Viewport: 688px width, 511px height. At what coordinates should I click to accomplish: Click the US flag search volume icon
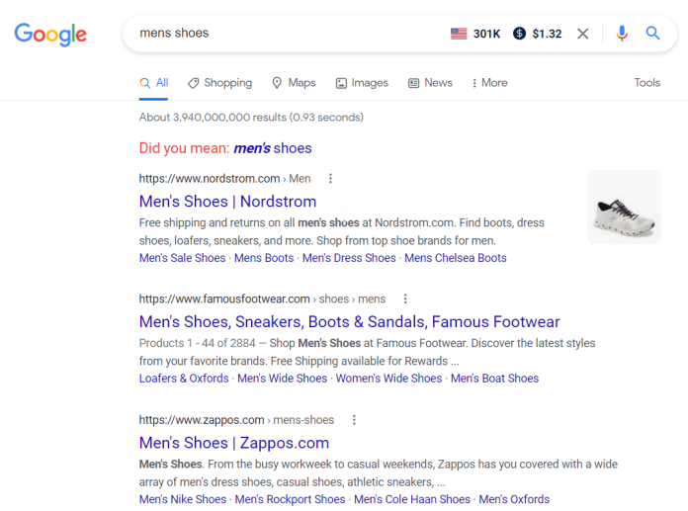click(x=459, y=34)
